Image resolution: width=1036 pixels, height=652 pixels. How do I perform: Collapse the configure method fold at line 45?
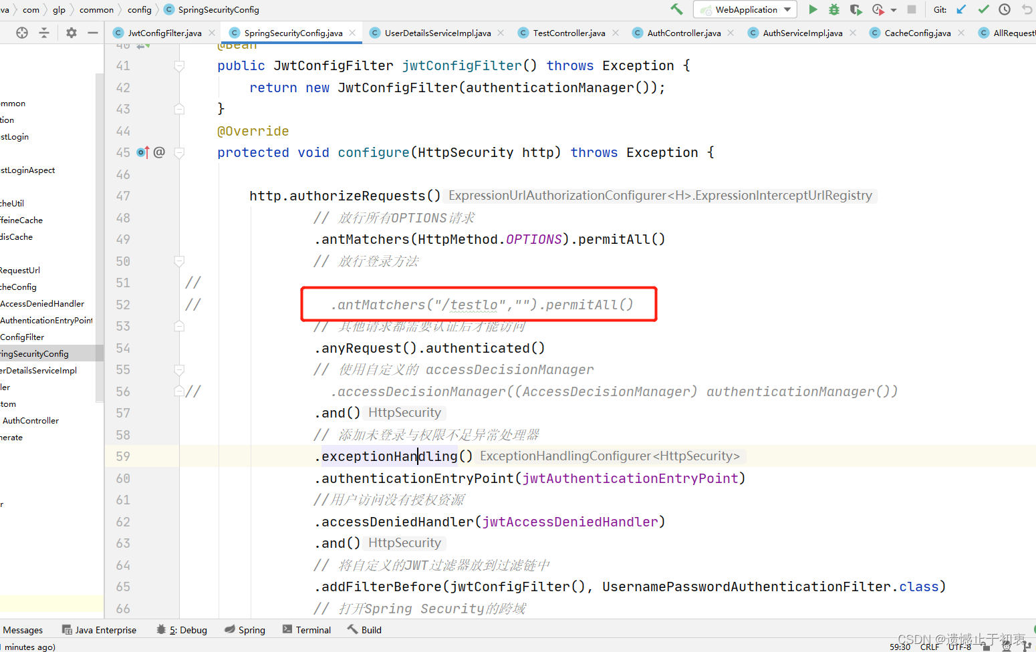(x=179, y=152)
